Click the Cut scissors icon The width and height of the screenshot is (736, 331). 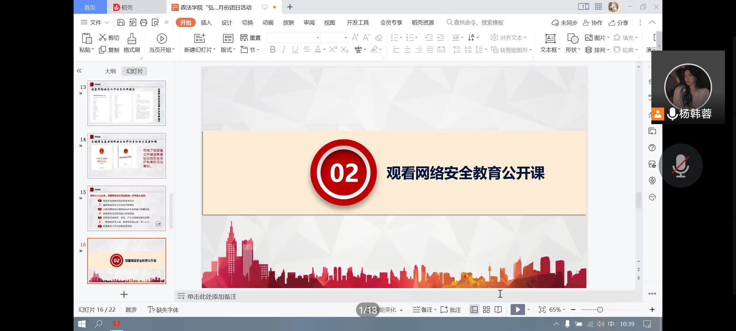tap(102, 37)
